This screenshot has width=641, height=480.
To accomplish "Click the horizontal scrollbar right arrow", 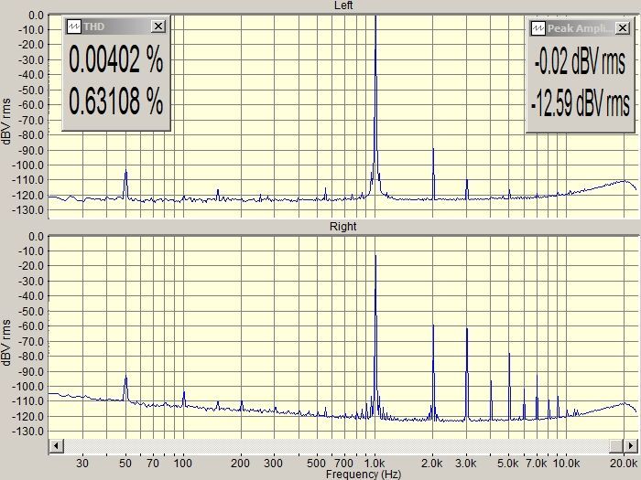I will coord(630,445).
